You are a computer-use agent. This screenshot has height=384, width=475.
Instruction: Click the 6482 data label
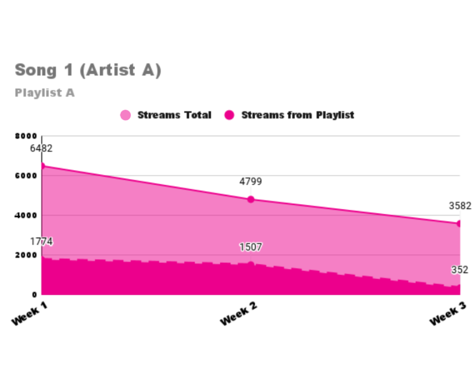click(41, 148)
